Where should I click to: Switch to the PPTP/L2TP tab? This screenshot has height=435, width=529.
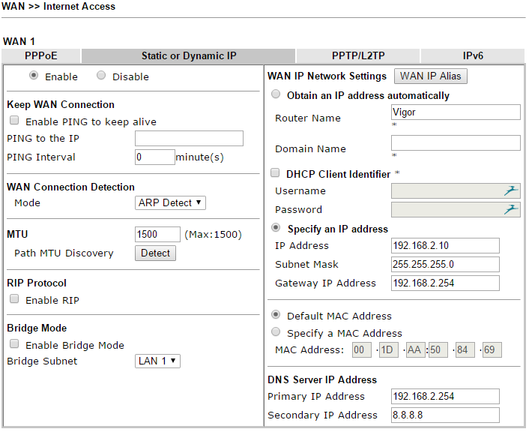pyautogui.click(x=358, y=55)
